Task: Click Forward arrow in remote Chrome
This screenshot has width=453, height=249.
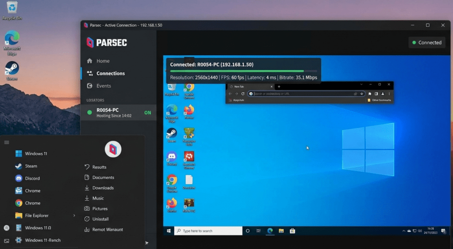Action: (236, 94)
